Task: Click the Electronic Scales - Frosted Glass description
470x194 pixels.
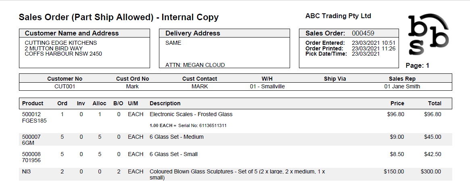Action: [191, 114]
